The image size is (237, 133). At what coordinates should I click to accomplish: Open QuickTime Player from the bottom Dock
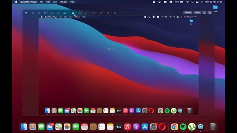click(200, 127)
